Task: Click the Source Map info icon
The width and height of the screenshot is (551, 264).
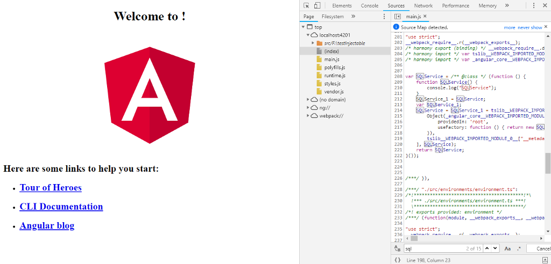Action: click(x=396, y=27)
